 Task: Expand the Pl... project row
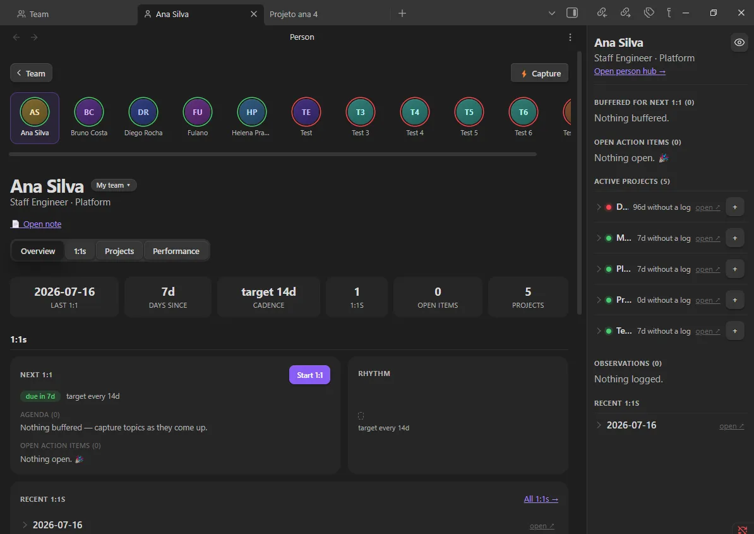coord(599,269)
